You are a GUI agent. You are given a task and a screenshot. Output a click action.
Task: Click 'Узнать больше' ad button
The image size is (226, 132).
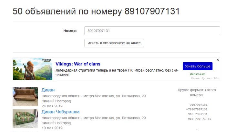point(198,66)
